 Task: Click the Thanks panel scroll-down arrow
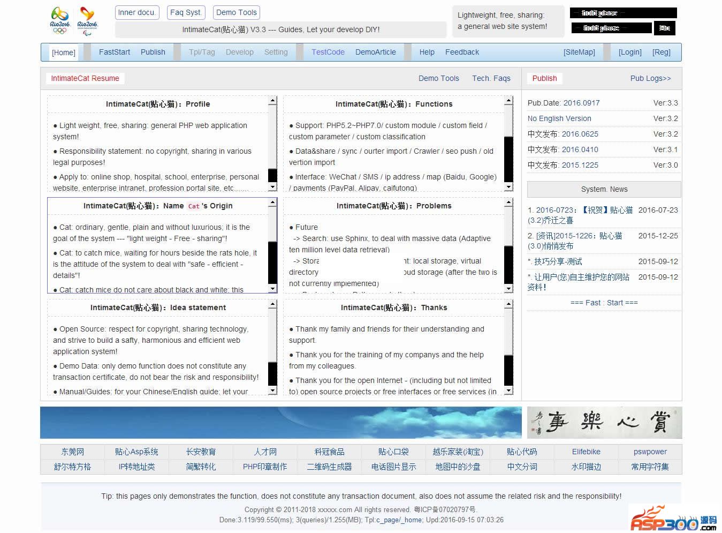coord(508,391)
